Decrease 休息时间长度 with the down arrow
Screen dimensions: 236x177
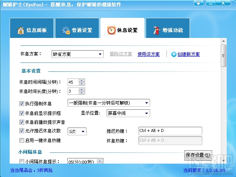(x=81, y=93)
